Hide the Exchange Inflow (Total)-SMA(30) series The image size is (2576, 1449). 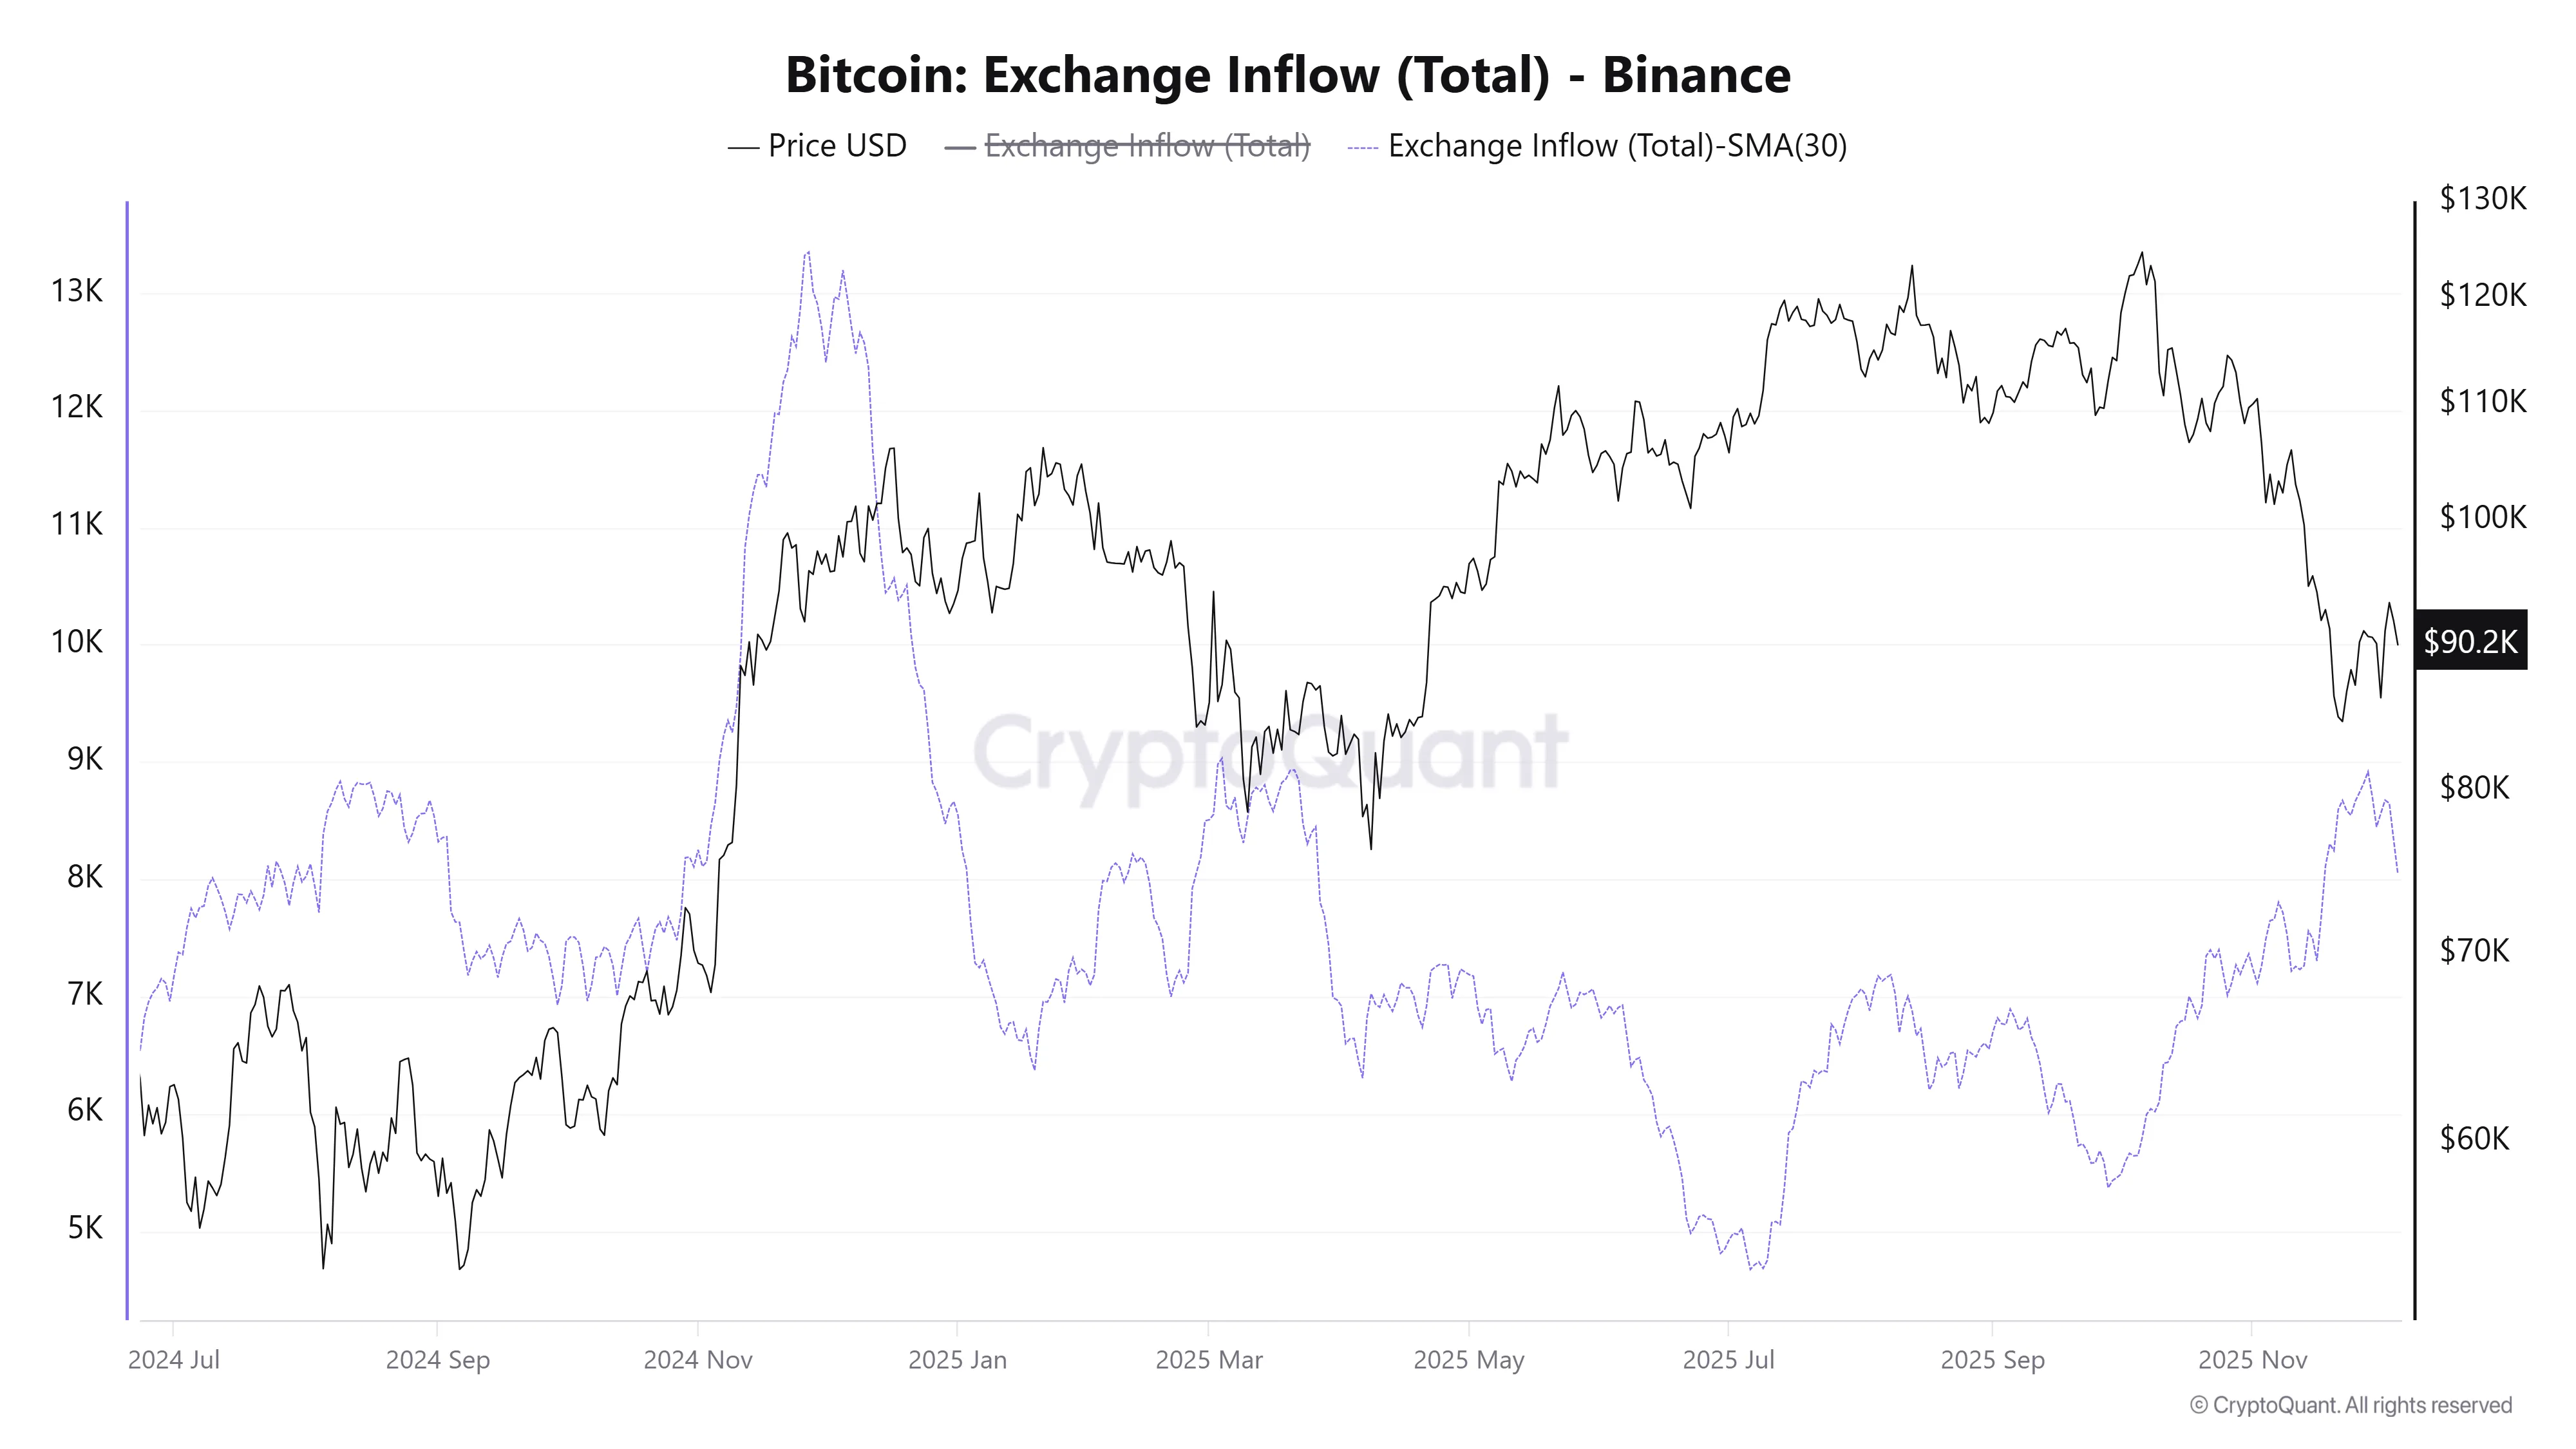(1616, 146)
